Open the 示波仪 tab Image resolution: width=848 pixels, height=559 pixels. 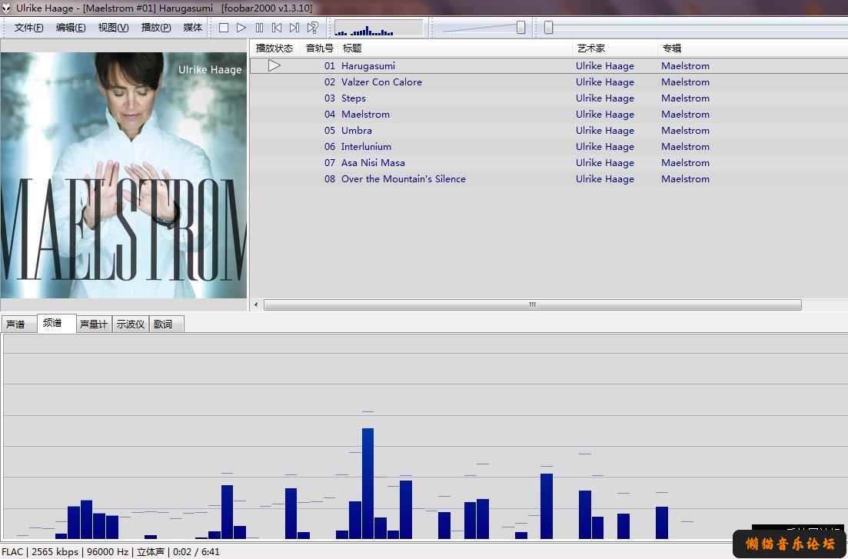click(x=131, y=324)
